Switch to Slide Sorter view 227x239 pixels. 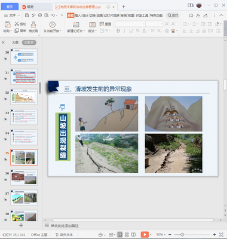127,234
